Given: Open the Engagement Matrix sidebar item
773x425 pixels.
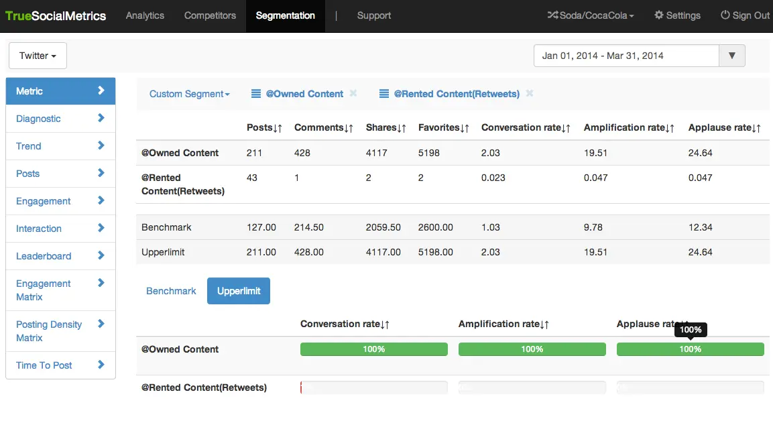Looking at the screenshot, I should coord(44,290).
